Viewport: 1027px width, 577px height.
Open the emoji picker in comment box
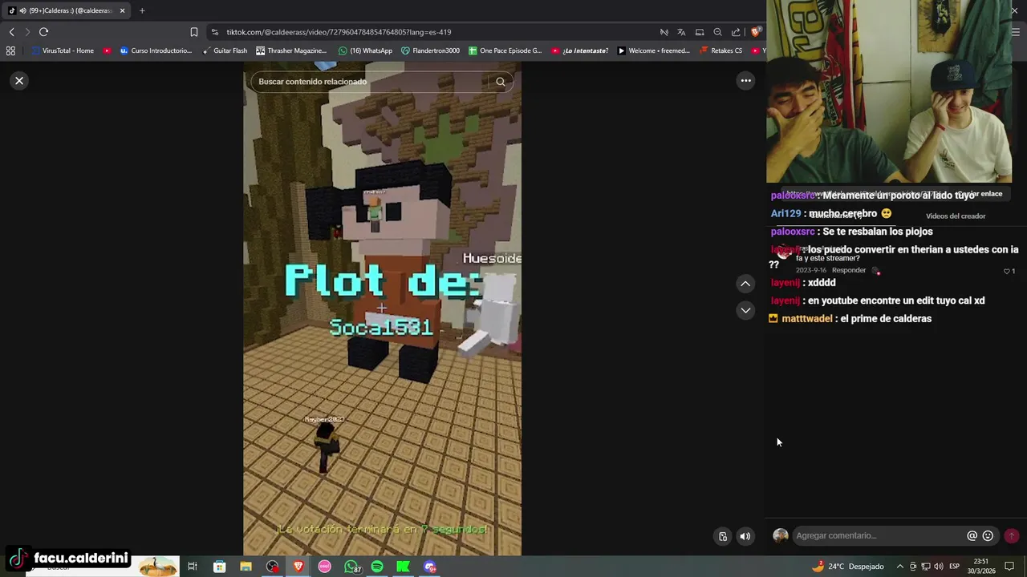tap(988, 535)
